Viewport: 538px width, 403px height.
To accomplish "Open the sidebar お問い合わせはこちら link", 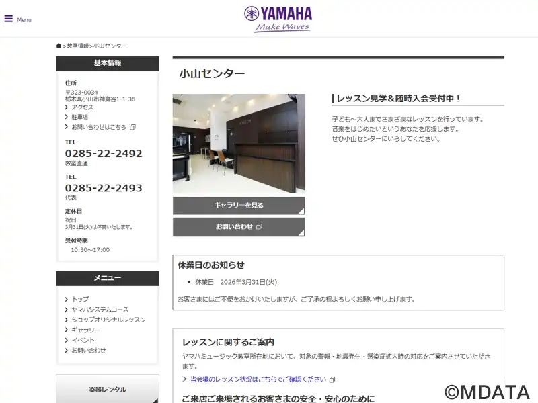I will coord(98,127).
